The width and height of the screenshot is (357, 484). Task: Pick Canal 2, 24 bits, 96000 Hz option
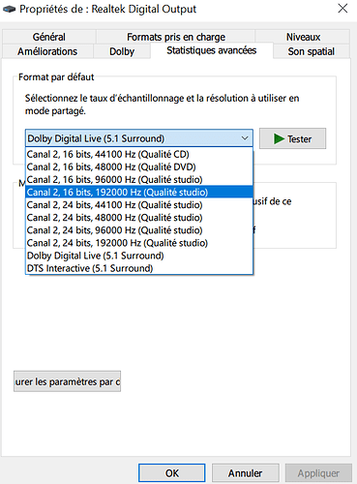click(139, 230)
